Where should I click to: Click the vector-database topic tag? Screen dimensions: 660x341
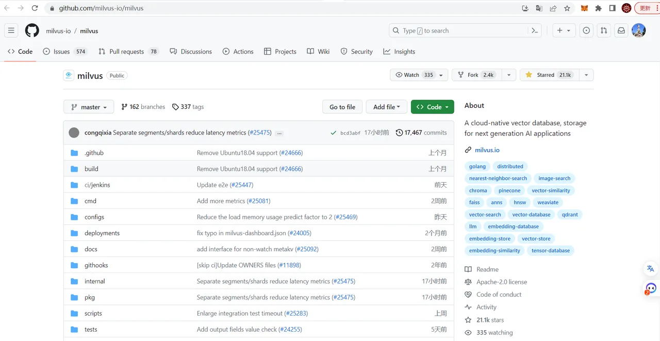point(531,215)
